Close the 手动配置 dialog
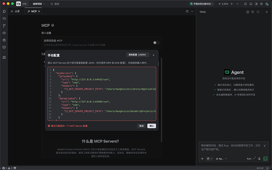This screenshot has height=170, width=272. 153,55
